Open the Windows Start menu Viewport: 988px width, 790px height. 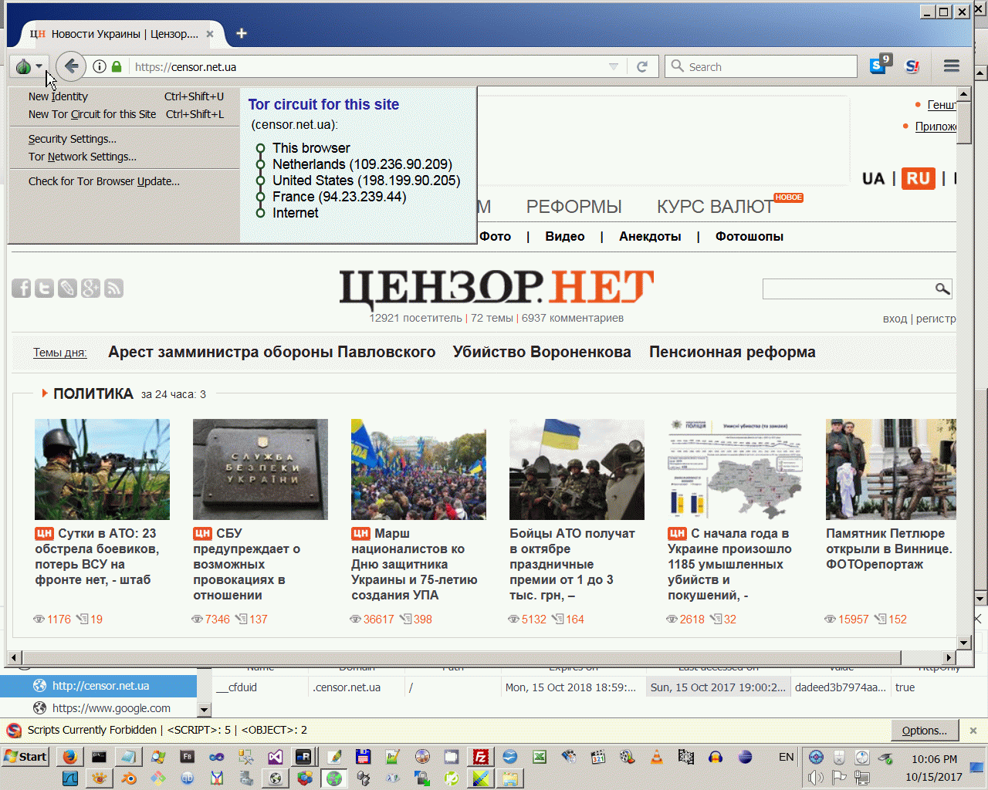point(26,757)
